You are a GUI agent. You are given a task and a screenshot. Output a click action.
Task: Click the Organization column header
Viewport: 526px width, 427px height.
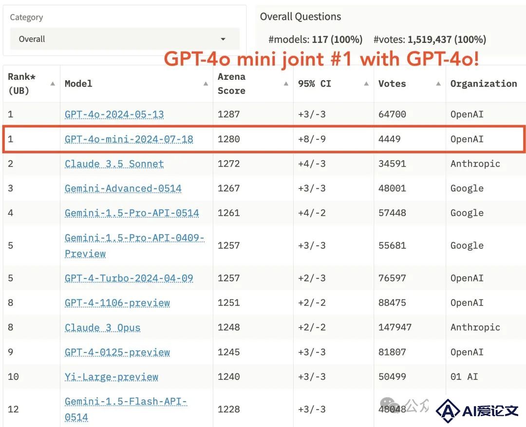click(x=484, y=84)
